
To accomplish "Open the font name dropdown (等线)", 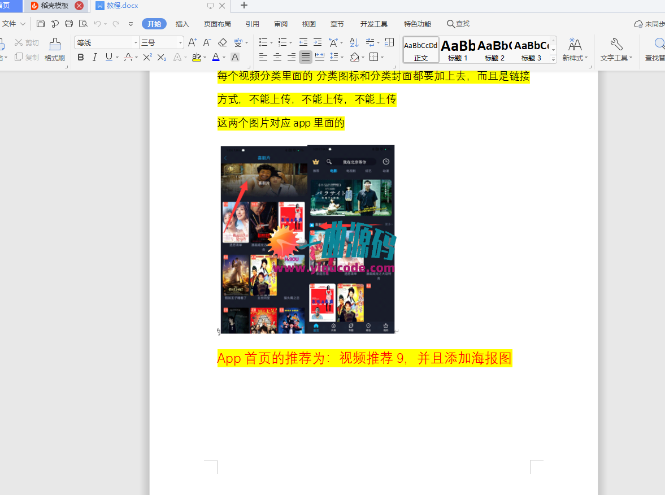I will click(136, 43).
